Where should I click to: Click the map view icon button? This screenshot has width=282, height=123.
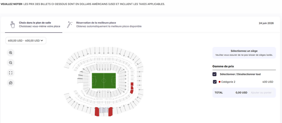pyautogui.click(x=11, y=83)
